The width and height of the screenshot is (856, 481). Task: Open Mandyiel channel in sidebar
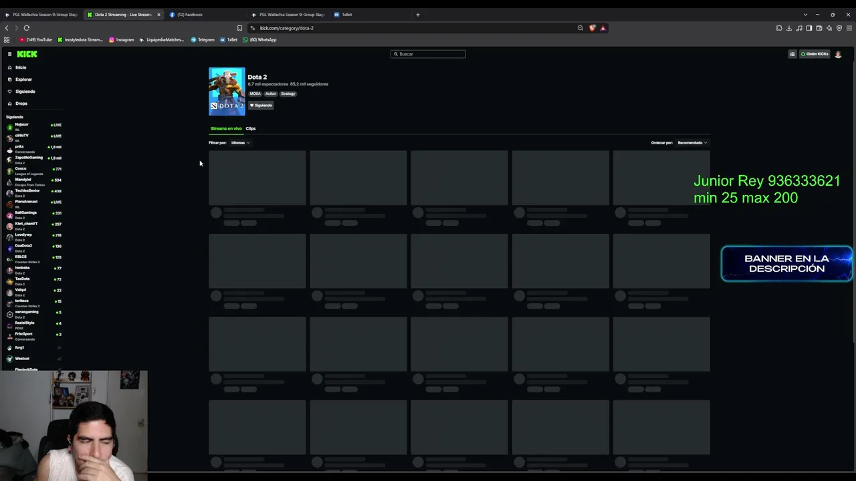(33, 180)
